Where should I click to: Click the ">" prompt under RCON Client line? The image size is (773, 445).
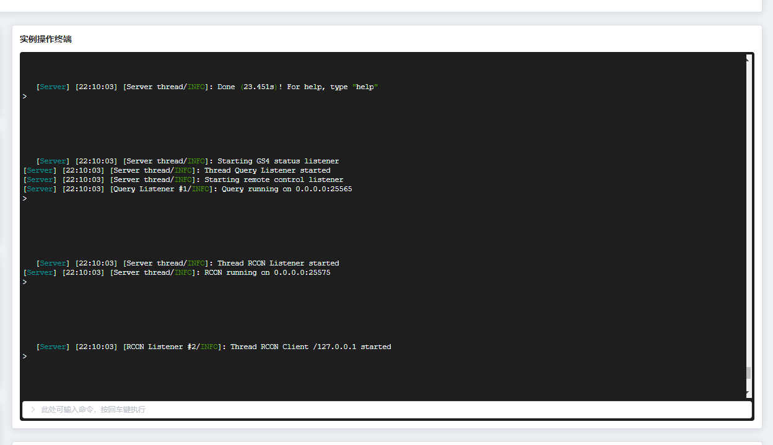click(25, 356)
